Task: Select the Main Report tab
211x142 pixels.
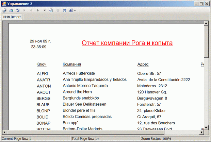Action: coord(12,17)
